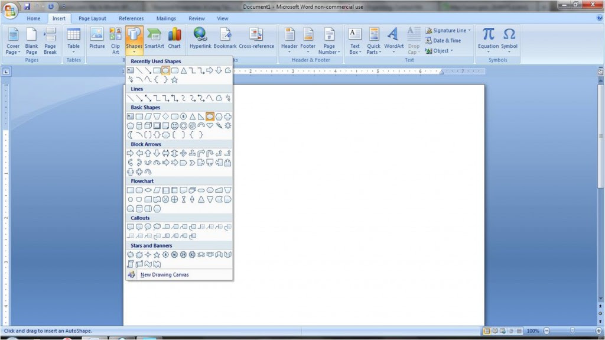The width and height of the screenshot is (605, 340).
Task: Click the SmartArt button
Action: pyautogui.click(x=154, y=38)
